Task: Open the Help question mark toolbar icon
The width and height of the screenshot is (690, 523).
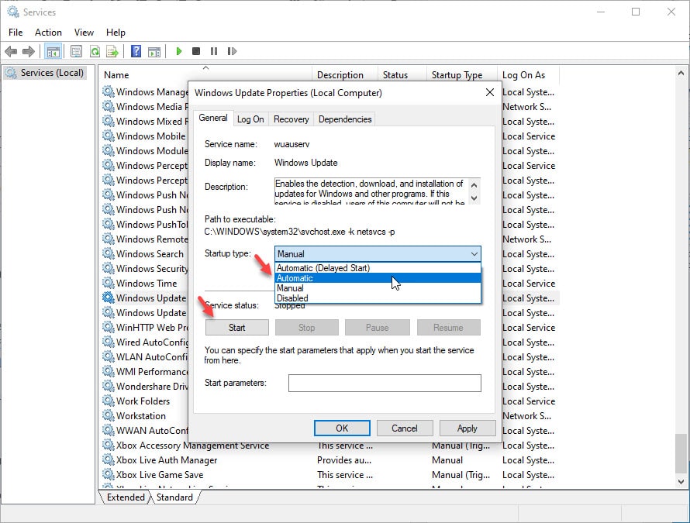Action: point(136,51)
